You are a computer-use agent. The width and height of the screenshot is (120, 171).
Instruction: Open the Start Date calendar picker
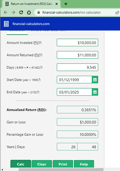tap(95, 80)
